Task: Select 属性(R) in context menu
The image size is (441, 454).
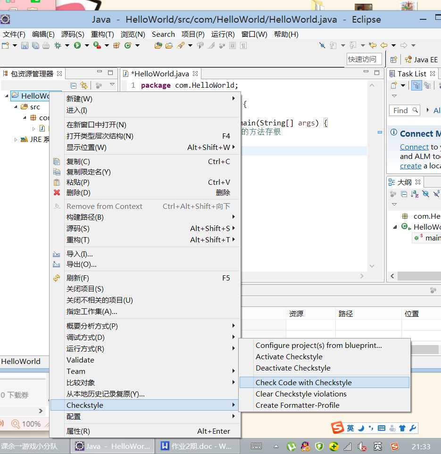Action: tap(145, 431)
